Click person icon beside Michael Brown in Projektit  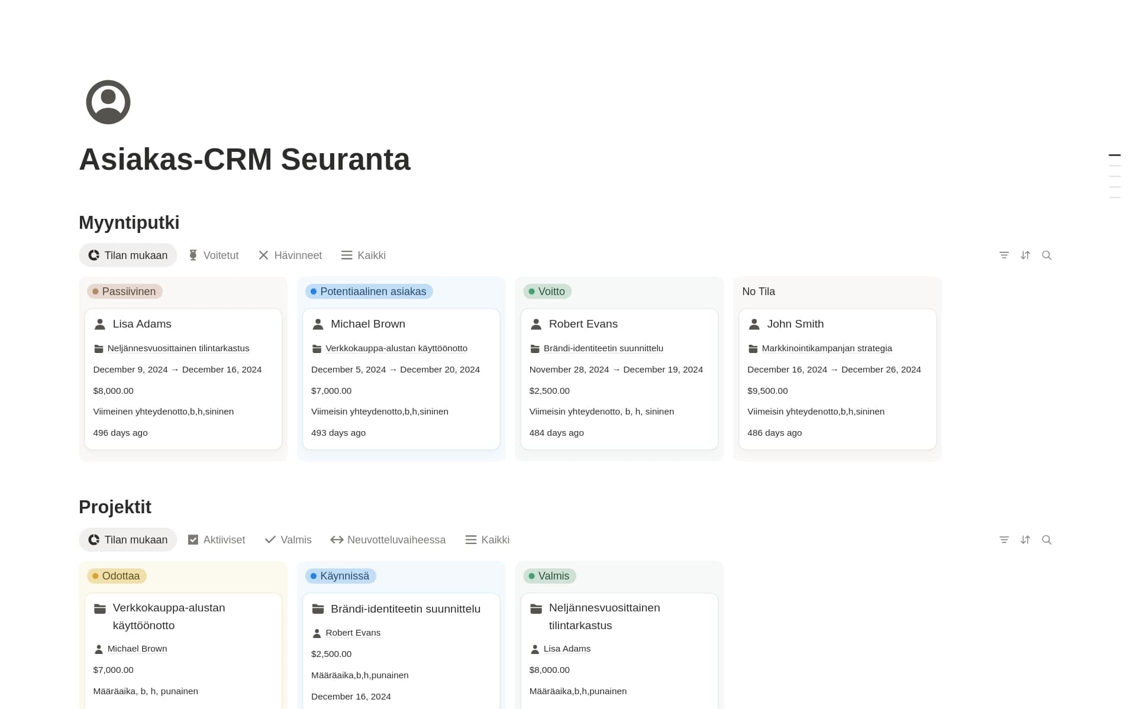click(99, 649)
